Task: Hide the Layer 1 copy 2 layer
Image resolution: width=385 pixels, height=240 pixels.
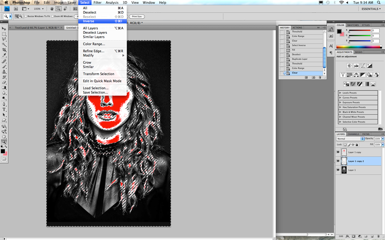Action: (x=338, y=161)
